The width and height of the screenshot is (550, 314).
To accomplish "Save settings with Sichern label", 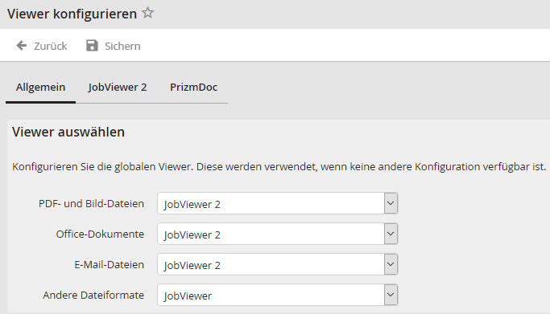I will click(x=122, y=46).
